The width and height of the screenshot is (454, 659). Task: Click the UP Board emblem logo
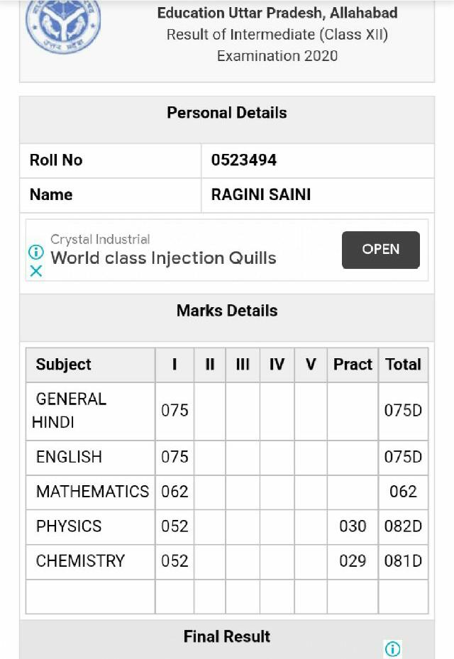click(x=63, y=26)
